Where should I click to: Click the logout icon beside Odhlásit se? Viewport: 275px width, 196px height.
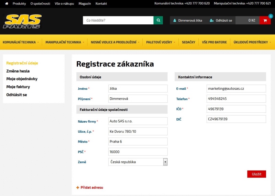click(212, 21)
